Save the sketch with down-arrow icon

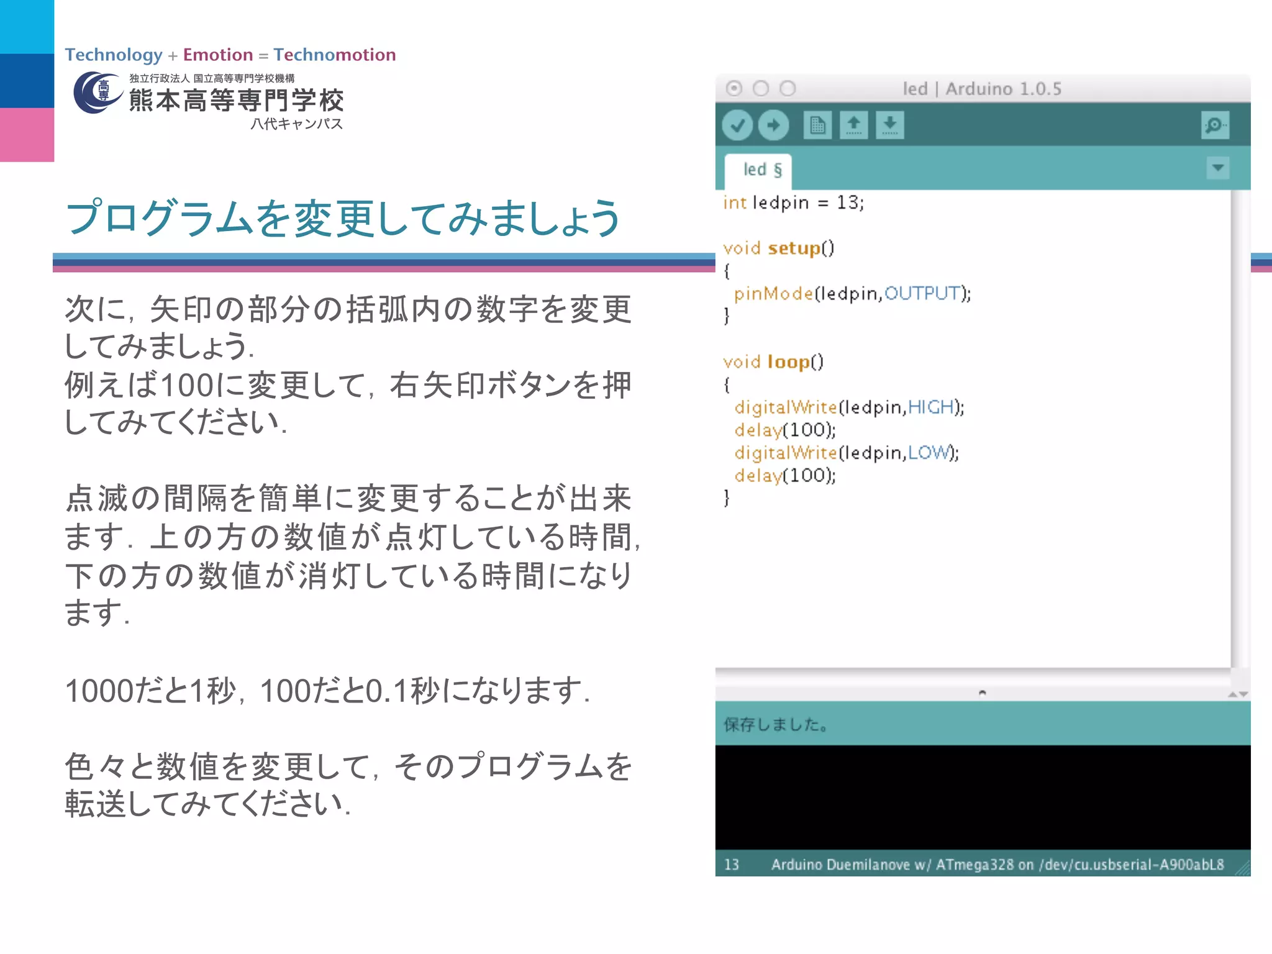pos(889,125)
